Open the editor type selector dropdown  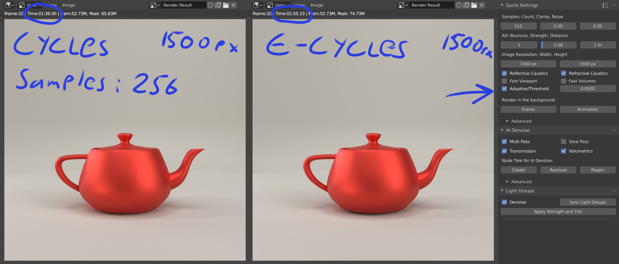[9, 5]
